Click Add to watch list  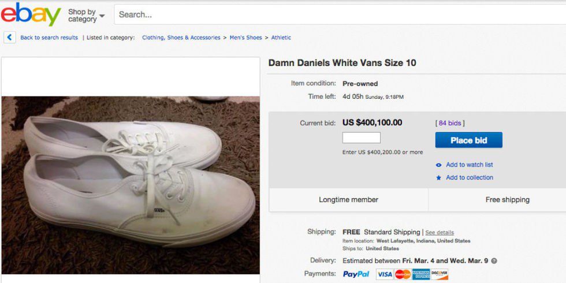click(x=469, y=165)
